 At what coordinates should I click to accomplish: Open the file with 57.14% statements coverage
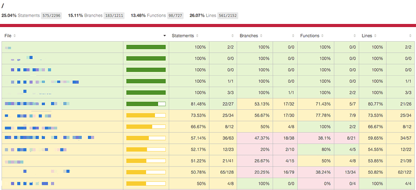49,137
